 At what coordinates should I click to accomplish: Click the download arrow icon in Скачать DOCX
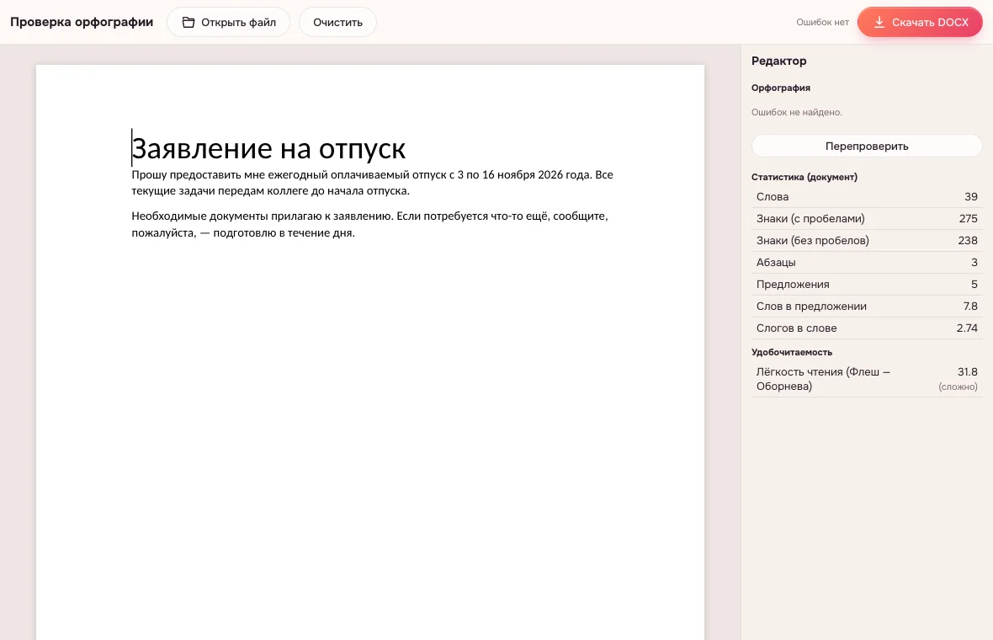coord(879,22)
